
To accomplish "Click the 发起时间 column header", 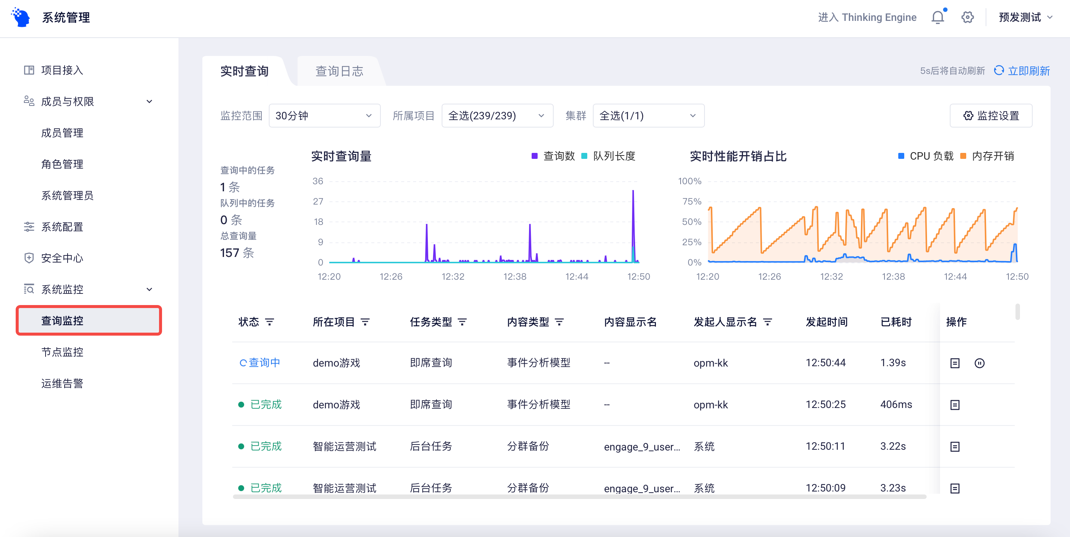I will tap(826, 322).
